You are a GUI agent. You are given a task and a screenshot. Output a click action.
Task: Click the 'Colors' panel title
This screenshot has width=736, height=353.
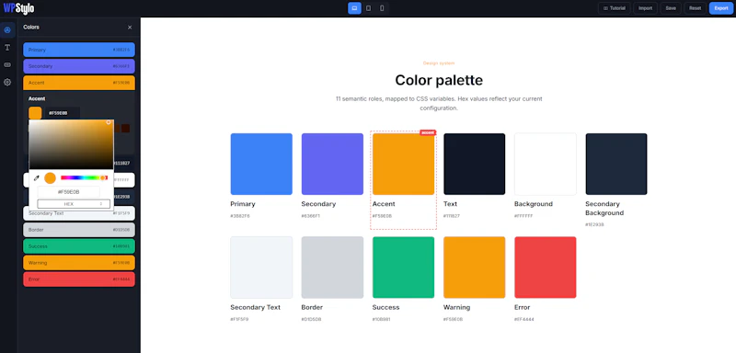(31, 28)
